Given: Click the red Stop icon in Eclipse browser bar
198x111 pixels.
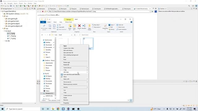Looking at the screenshot, I should [x=43, y=11].
